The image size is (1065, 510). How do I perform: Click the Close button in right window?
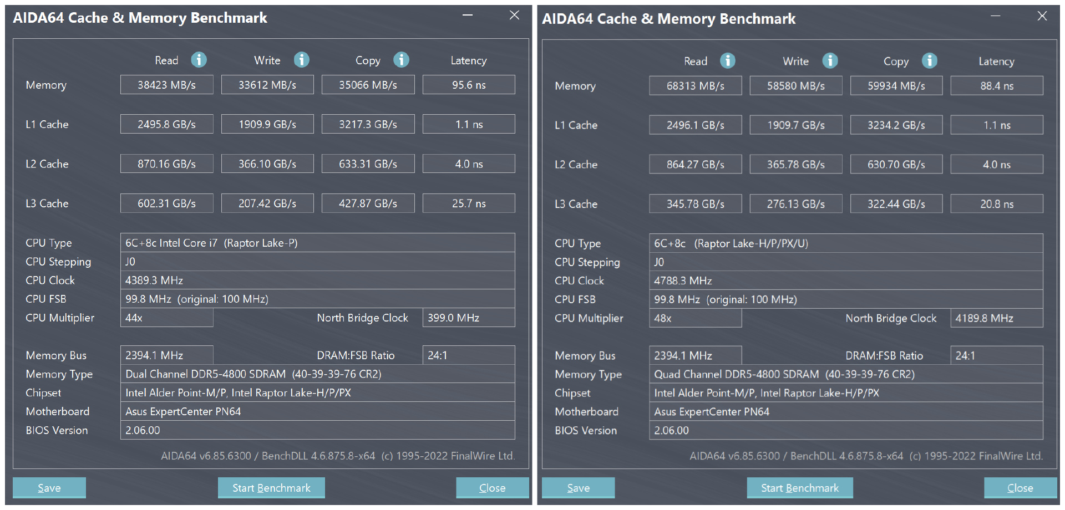click(x=1020, y=488)
